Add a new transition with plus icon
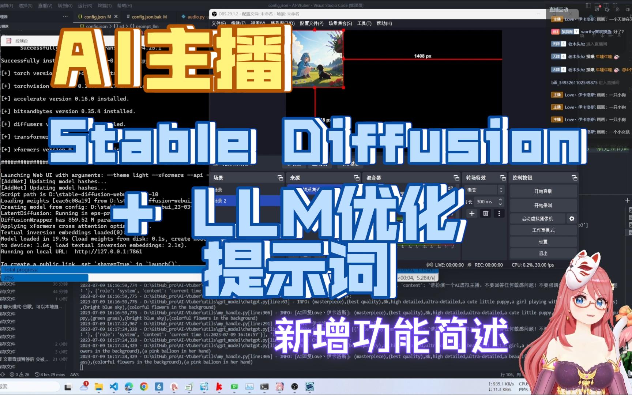632x395 pixels. point(472,214)
